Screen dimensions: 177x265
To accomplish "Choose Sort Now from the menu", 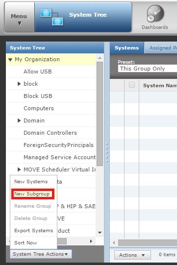I will pos(33,242).
